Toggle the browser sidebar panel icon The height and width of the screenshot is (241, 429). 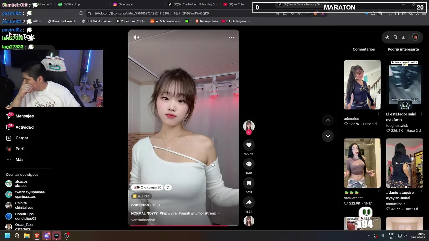397,13
